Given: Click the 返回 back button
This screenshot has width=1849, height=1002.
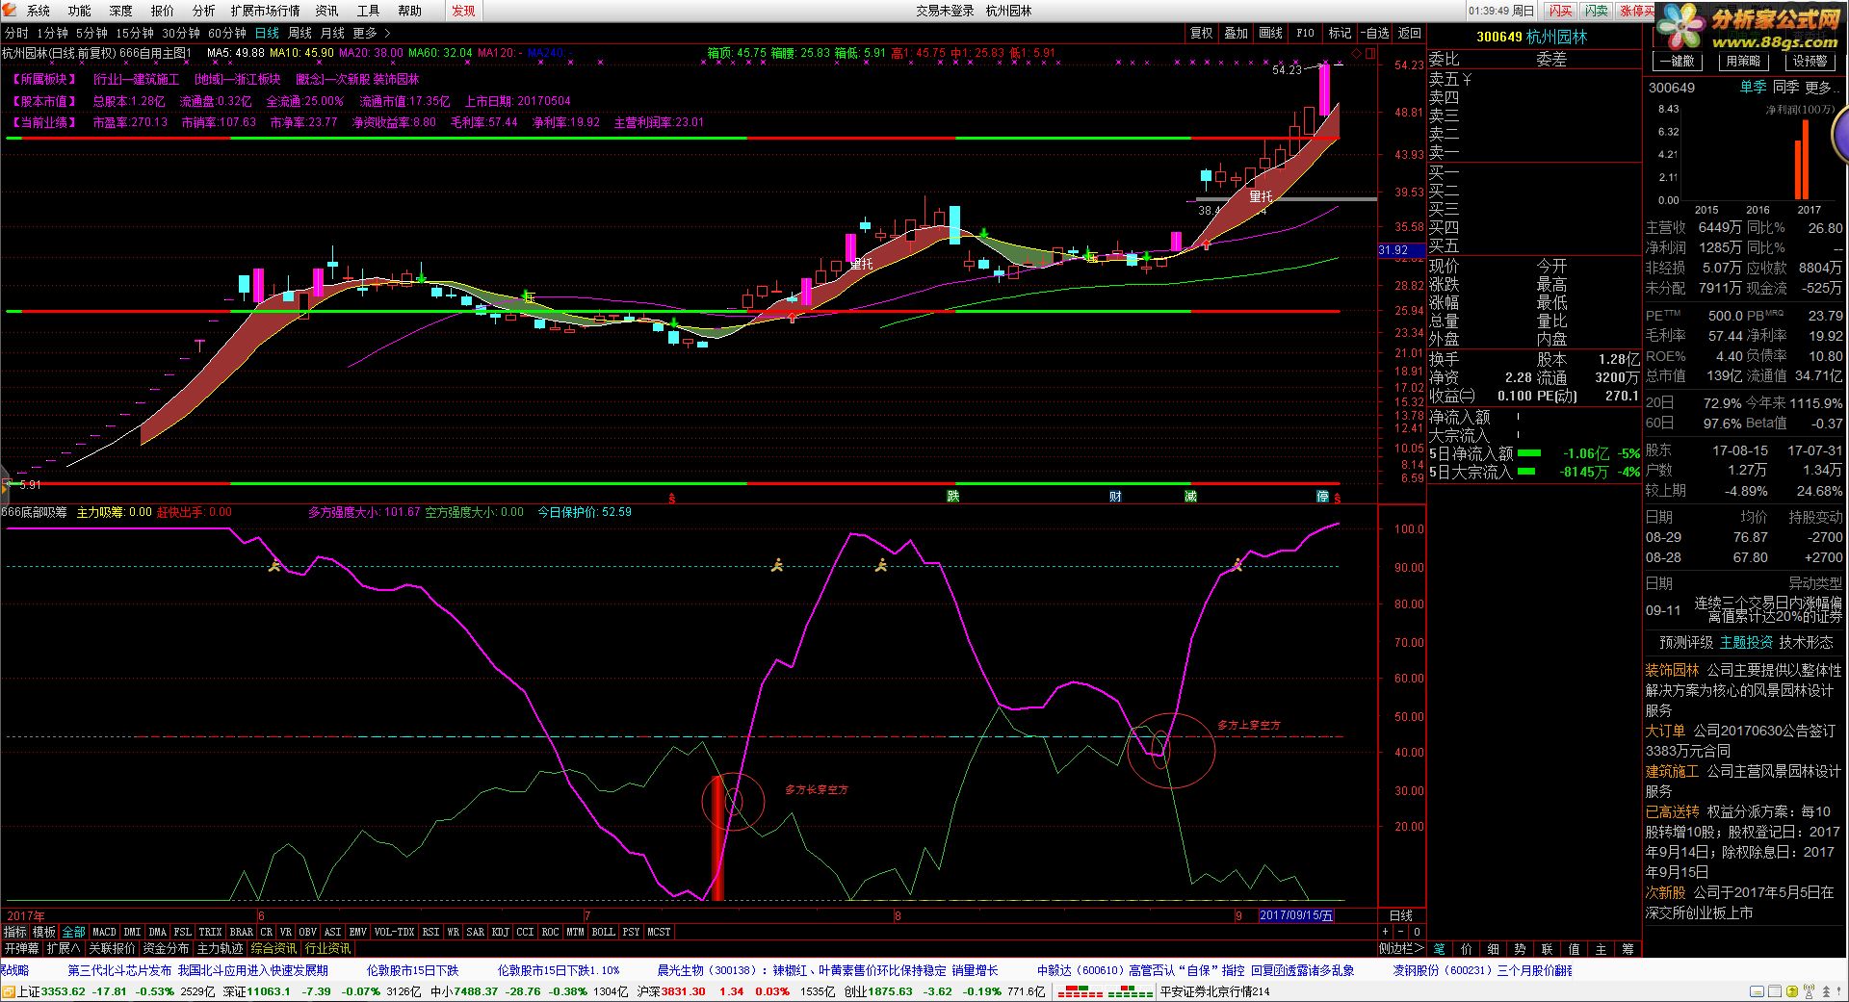Looking at the screenshot, I should (x=1409, y=33).
